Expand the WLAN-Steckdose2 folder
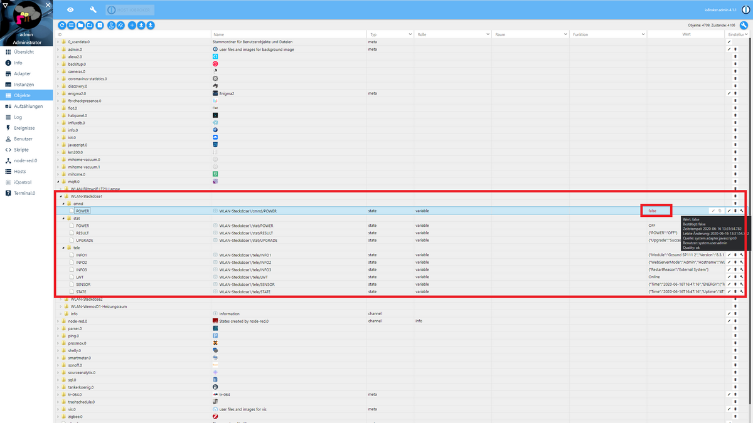 tap(61, 299)
